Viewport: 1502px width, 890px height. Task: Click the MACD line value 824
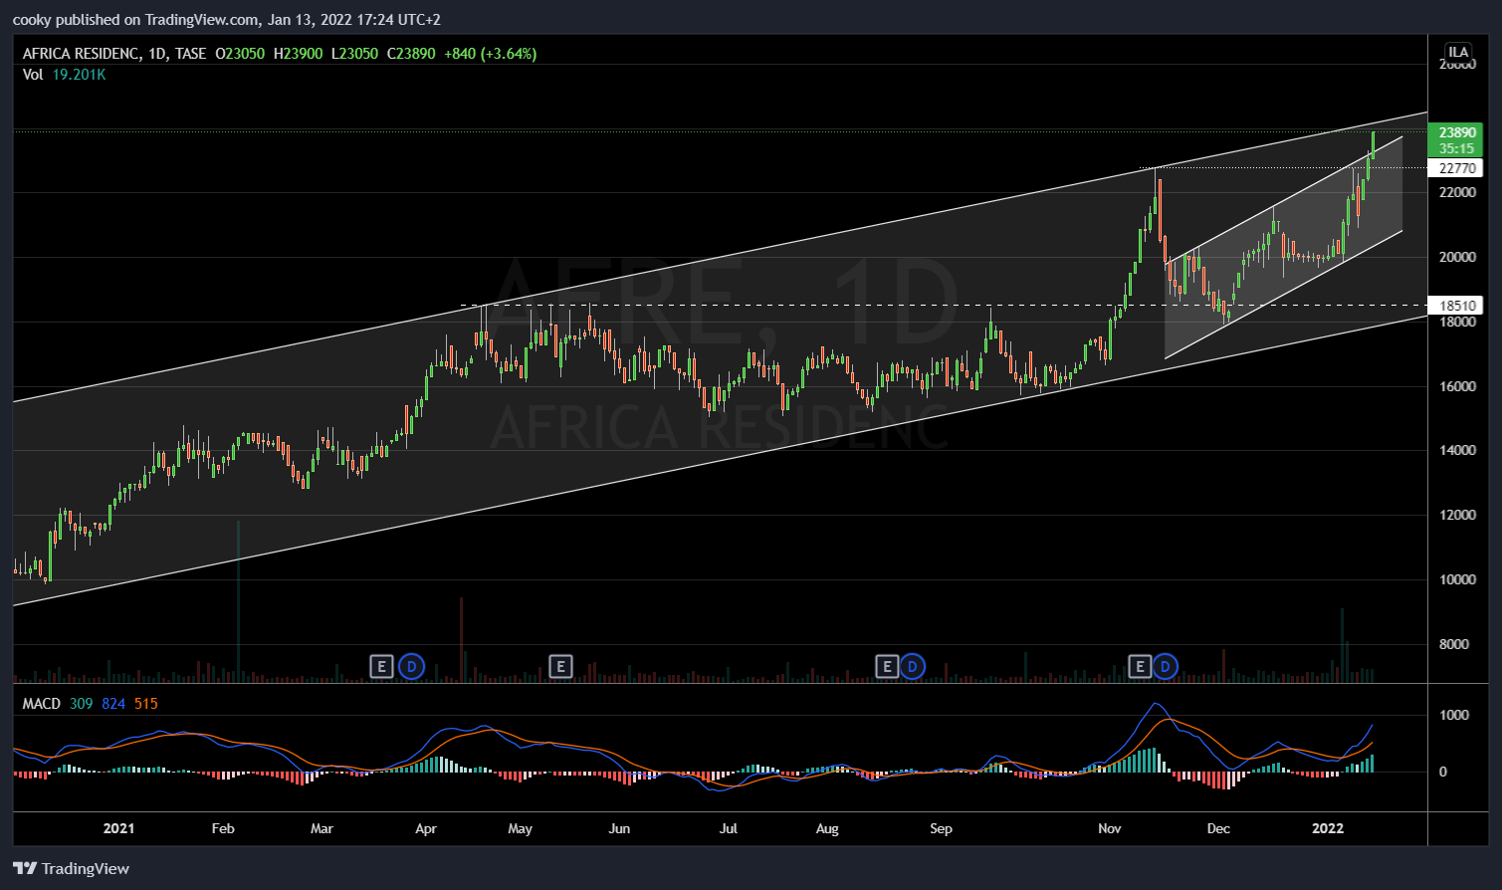pos(113,704)
